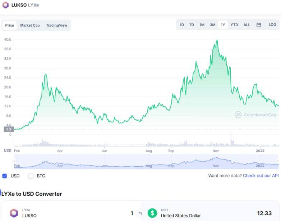Click the United States Dollar label
281x221 pixels.
pos(181,216)
